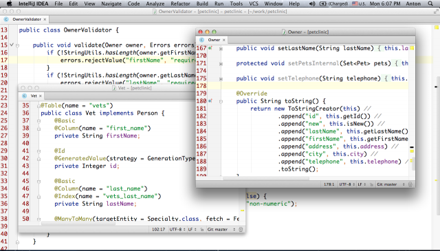
Task: Click the override gutter icon at Owner line 180
Action: point(210,101)
